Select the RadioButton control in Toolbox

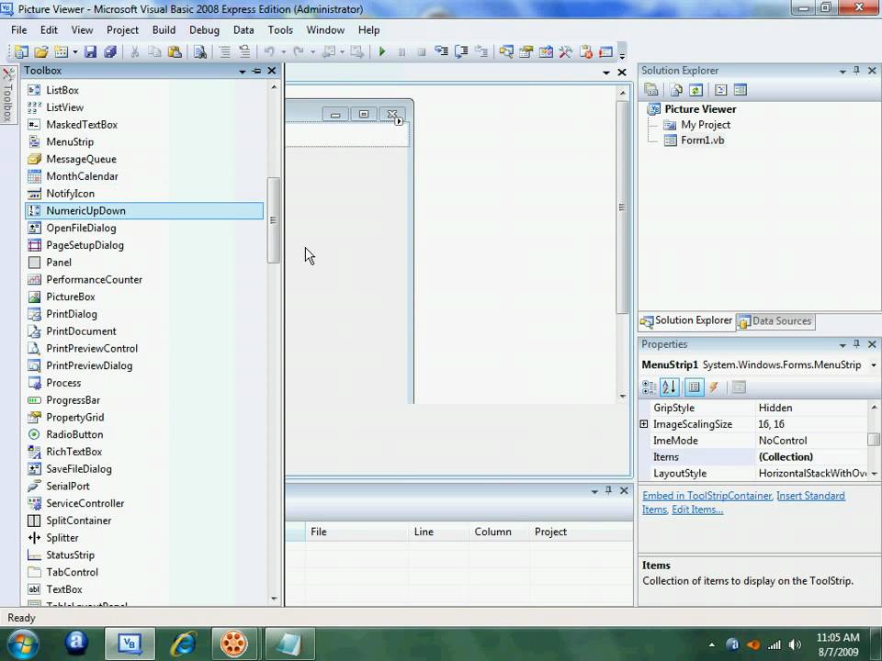pos(144,434)
